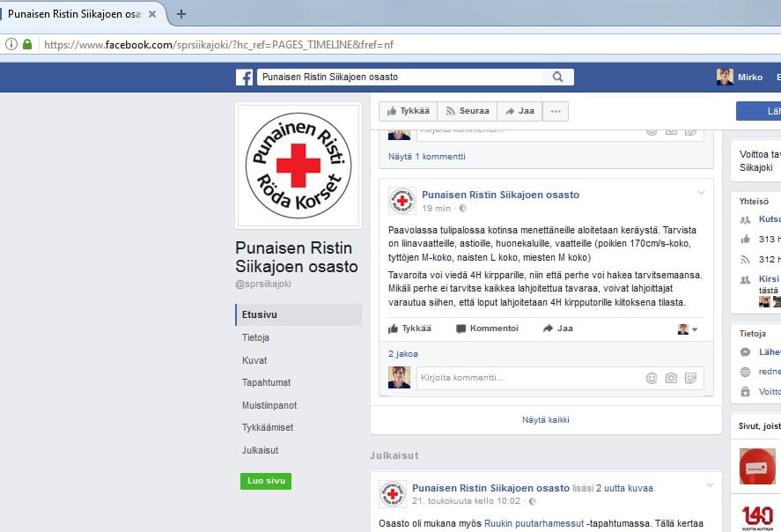
Task: Close the Punaisen Ristin Siikajoen tab
Action: point(152,14)
